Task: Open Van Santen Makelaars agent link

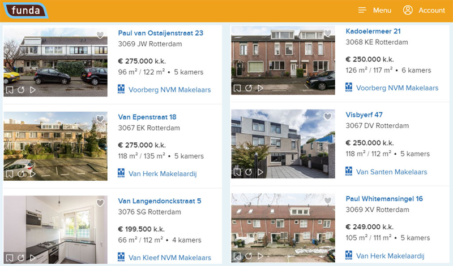Action: coord(391,172)
